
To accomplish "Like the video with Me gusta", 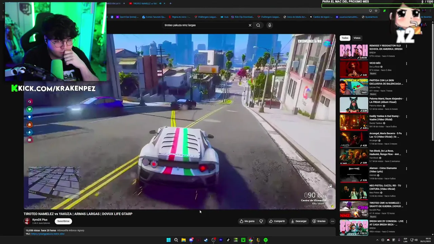I will point(247,221).
